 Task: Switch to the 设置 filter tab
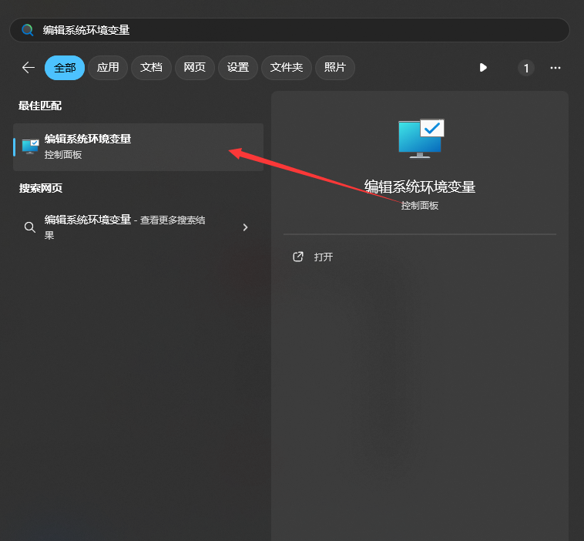click(x=238, y=68)
